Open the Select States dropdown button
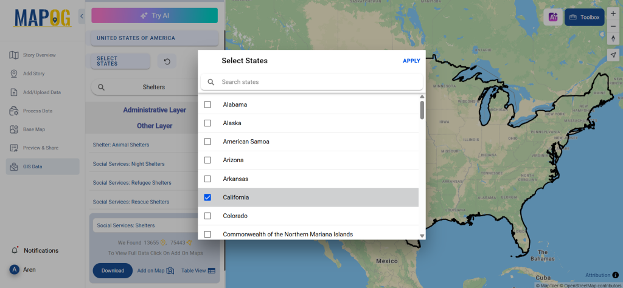The width and height of the screenshot is (623, 288). point(120,61)
